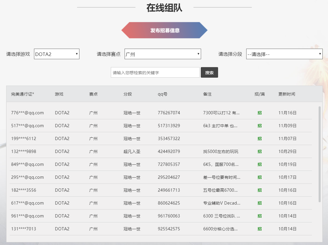Open the 请选择赛点 location dropdown
Image resolution: width=328 pixels, height=245 pixels.
[x=163, y=54]
